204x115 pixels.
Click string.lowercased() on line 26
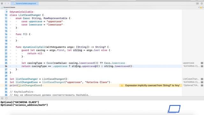point(118,66)
